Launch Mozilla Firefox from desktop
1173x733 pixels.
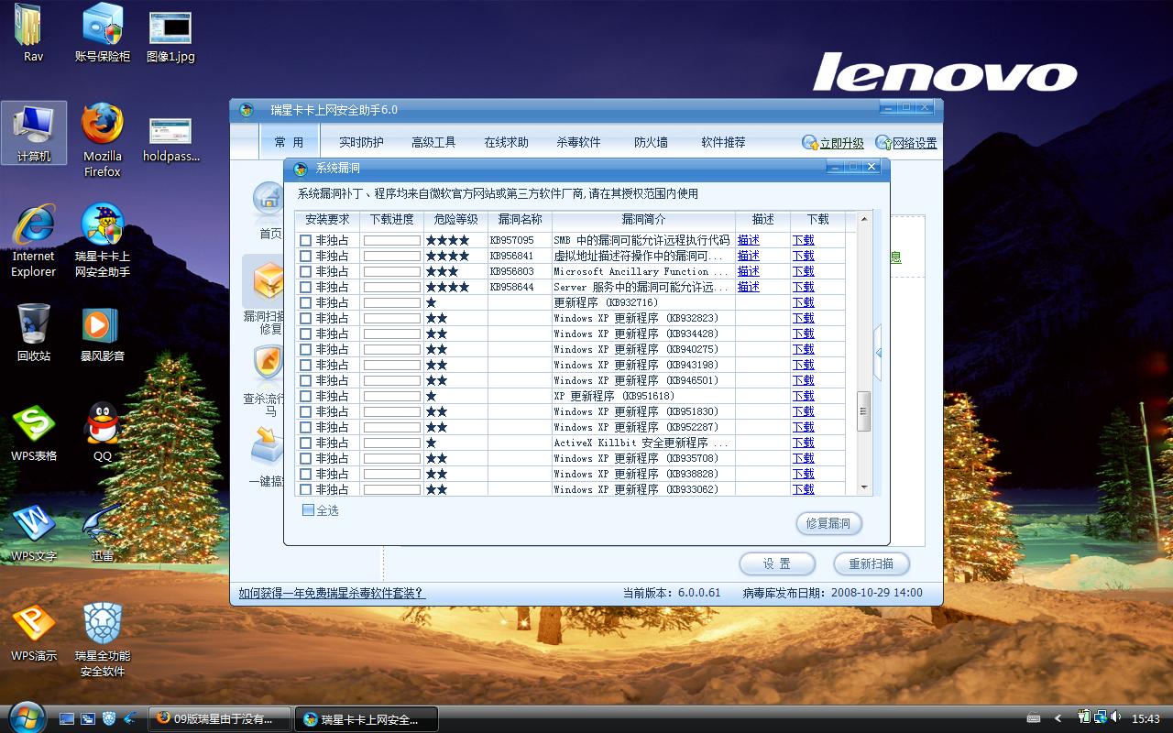pos(103,141)
